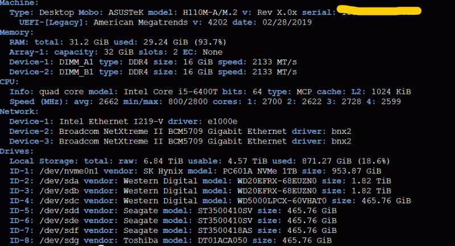Select the ID-3: drive label
This screenshot has width=455, height=246.
22,191
